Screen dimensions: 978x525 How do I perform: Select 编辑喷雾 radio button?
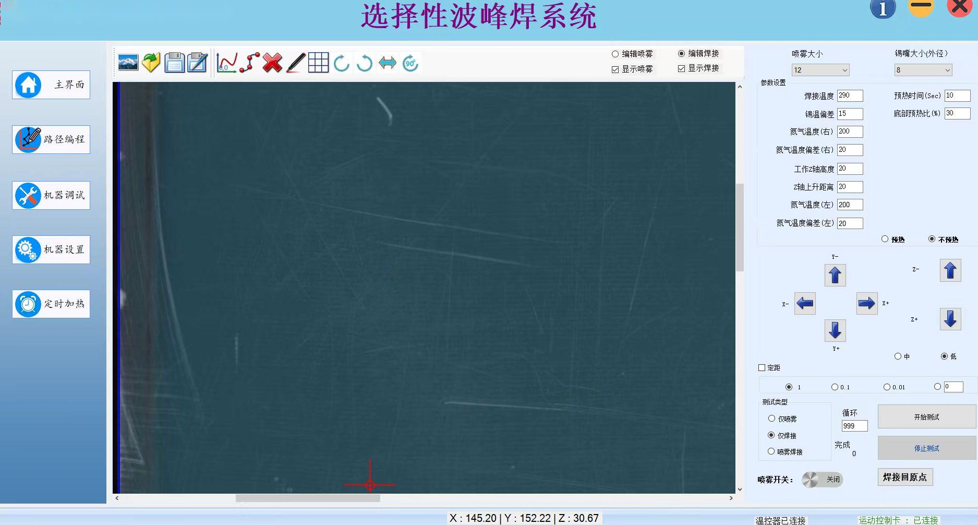click(615, 54)
